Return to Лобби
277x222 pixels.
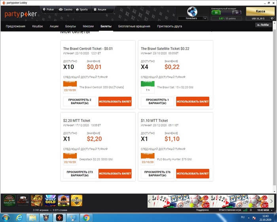[263, 25]
